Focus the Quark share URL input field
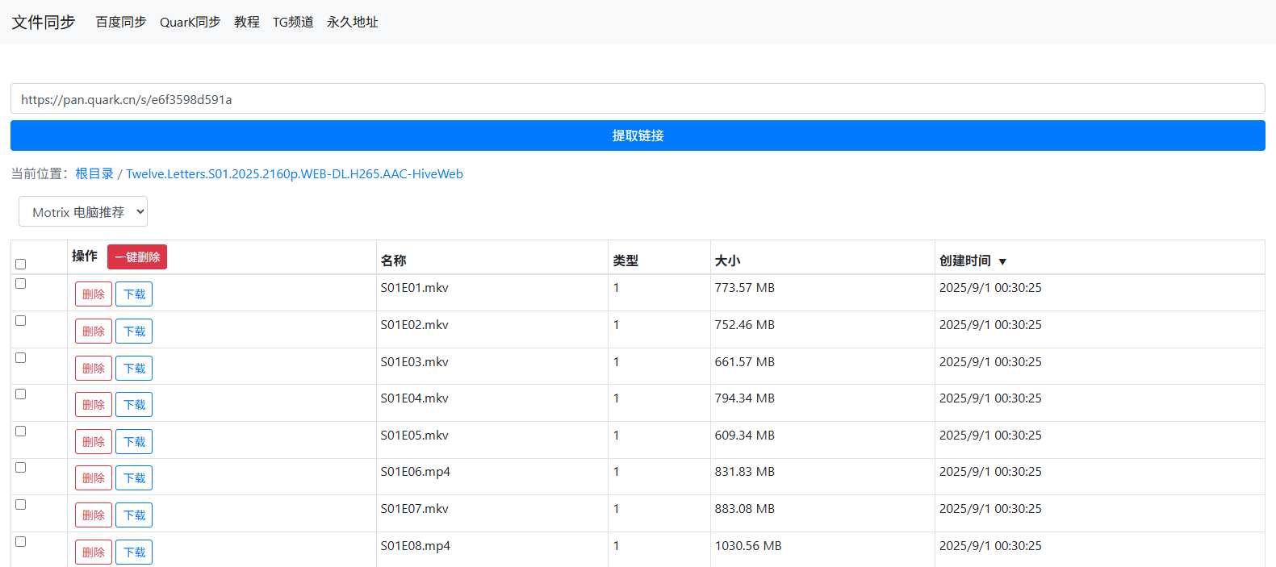The image size is (1276, 567). coord(638,99)
